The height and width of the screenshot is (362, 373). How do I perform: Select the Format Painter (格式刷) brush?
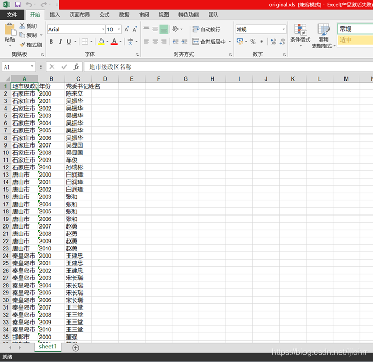[x=22, y=45]
